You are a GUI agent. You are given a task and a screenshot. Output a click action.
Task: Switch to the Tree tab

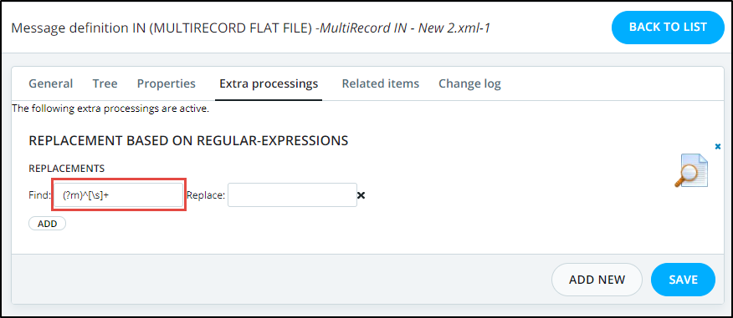pos(105,84)
